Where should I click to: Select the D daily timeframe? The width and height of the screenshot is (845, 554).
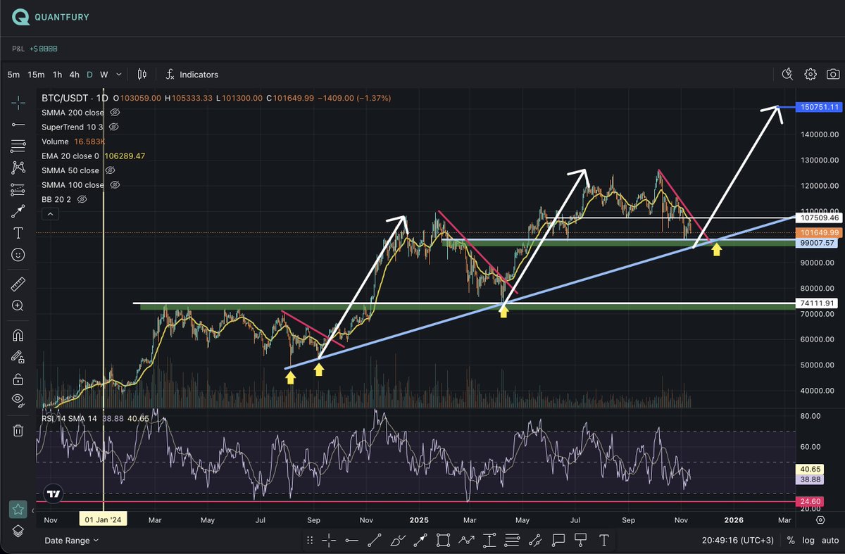tap(89, 75)
